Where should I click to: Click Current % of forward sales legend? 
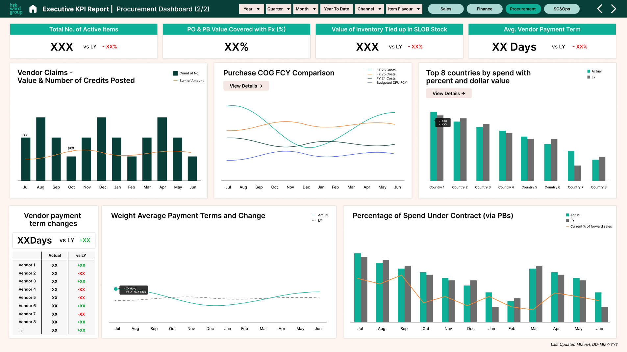point(589,226)
